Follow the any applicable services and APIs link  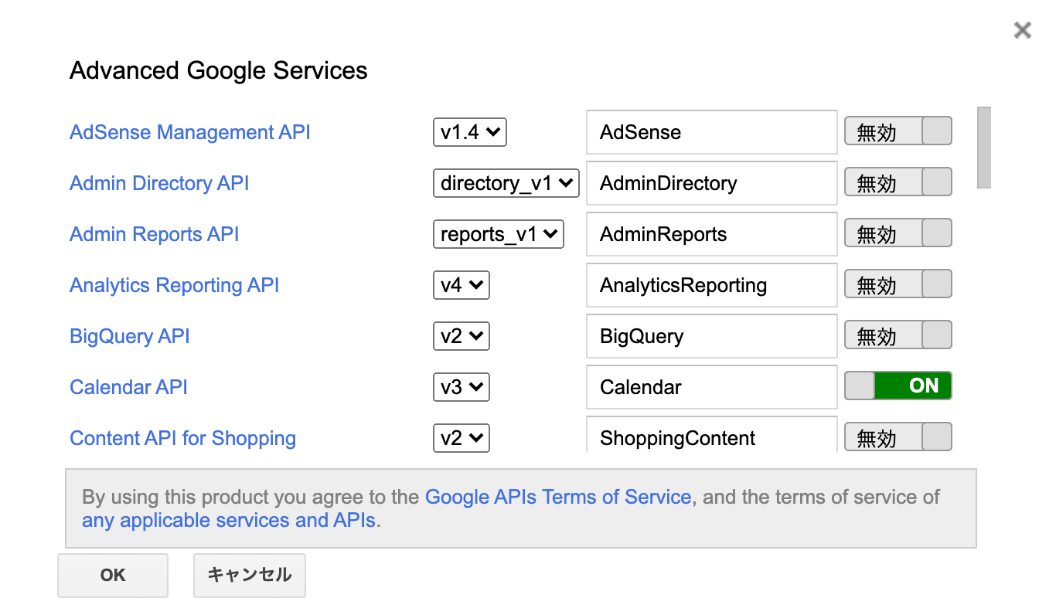pos(229,520)
